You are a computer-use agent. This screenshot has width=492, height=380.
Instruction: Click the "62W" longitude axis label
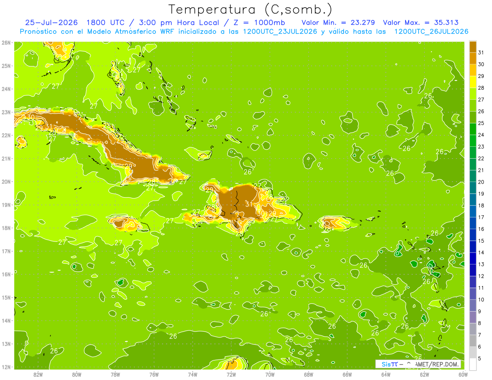tap(424, 374)
